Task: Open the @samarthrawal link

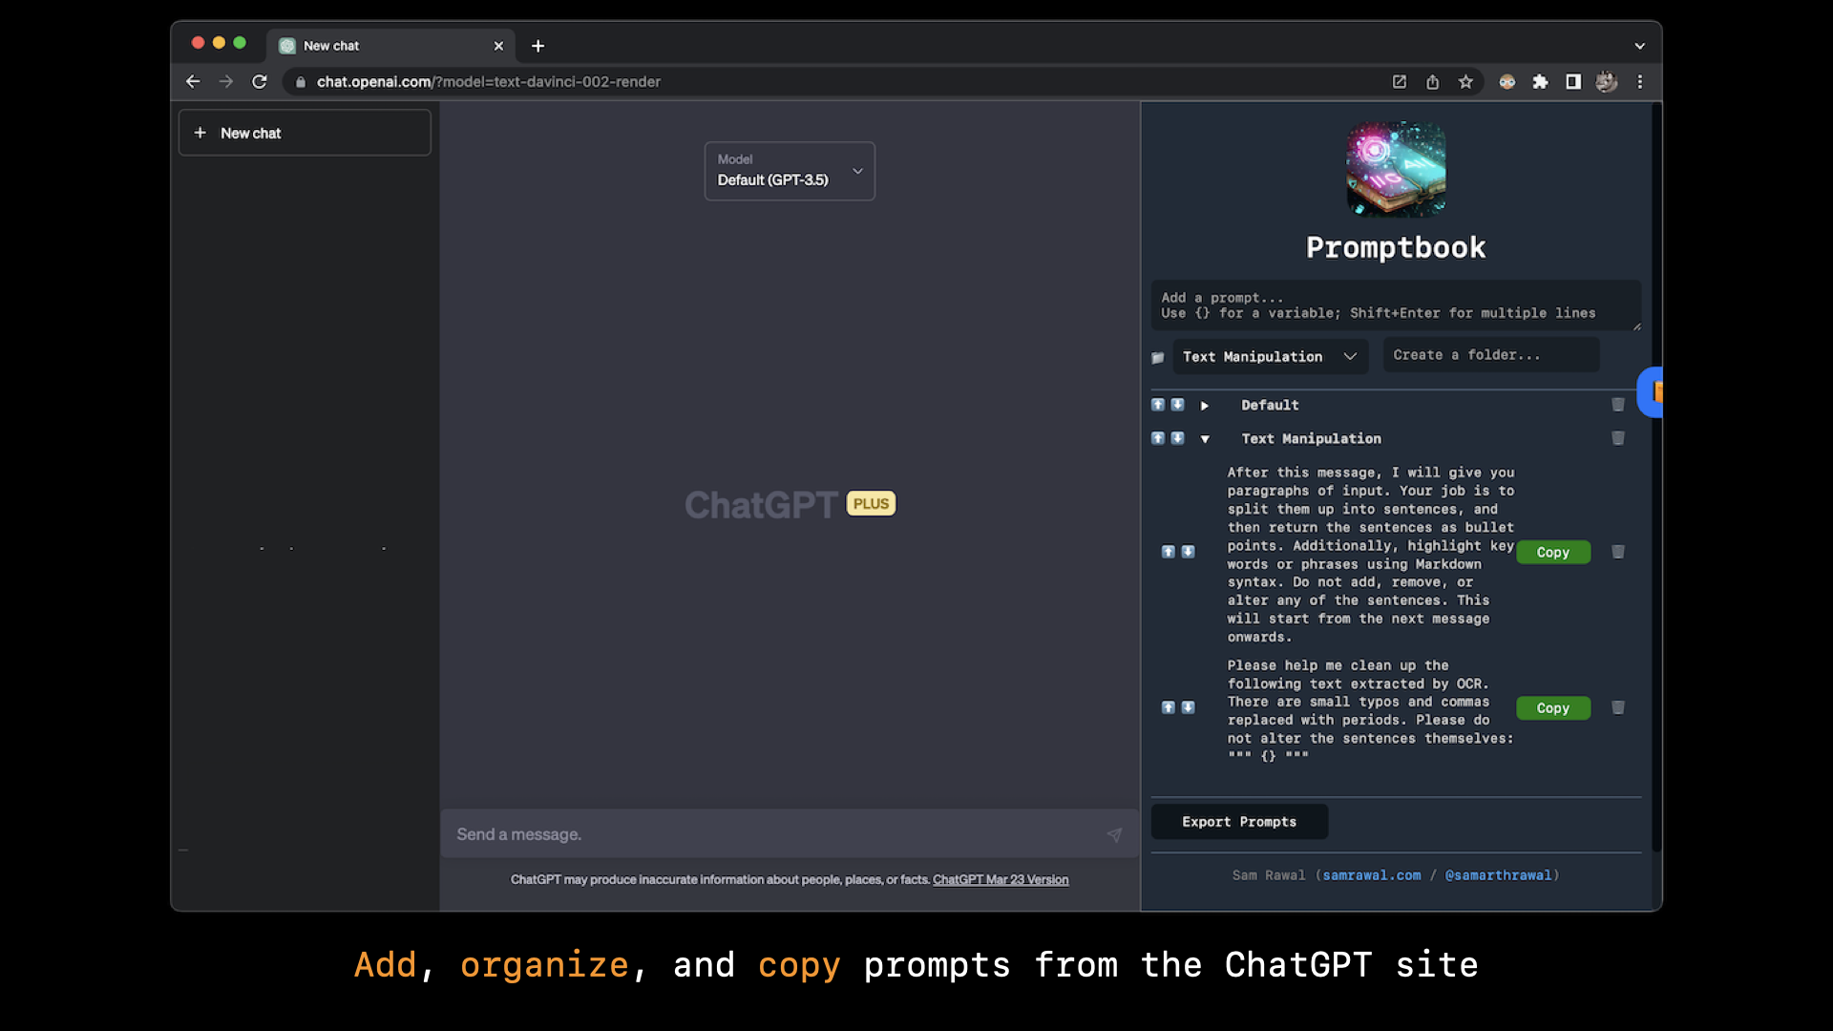Action: (1498, 875)
